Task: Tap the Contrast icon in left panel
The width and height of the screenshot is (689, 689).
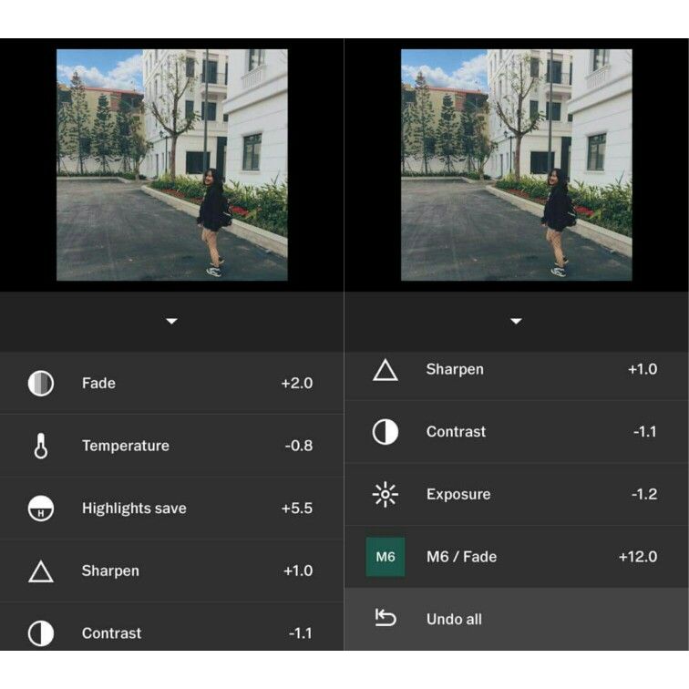Action: pos(41,633)
